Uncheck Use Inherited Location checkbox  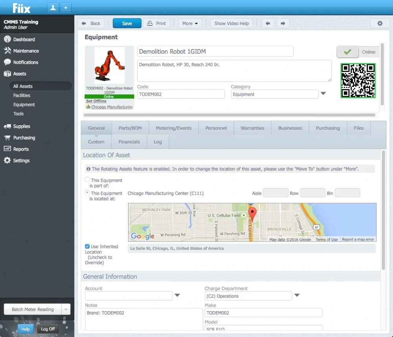pyautogui.click(x=87, y=247)
